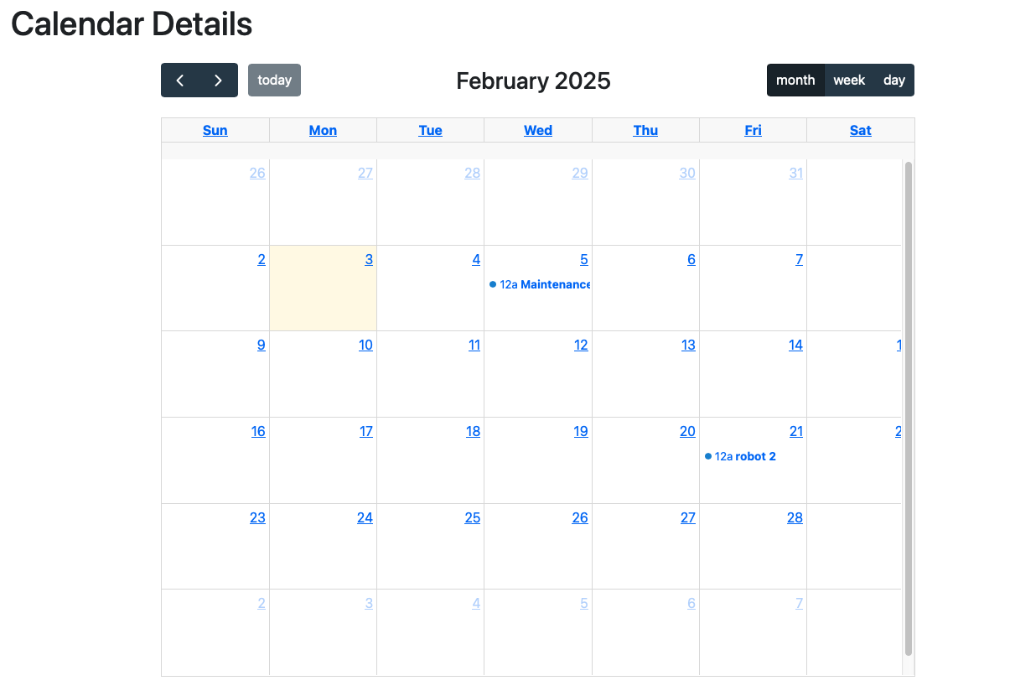
Task: Click the Sun column header
Action: pyautogui.click(x=215, y=130)
